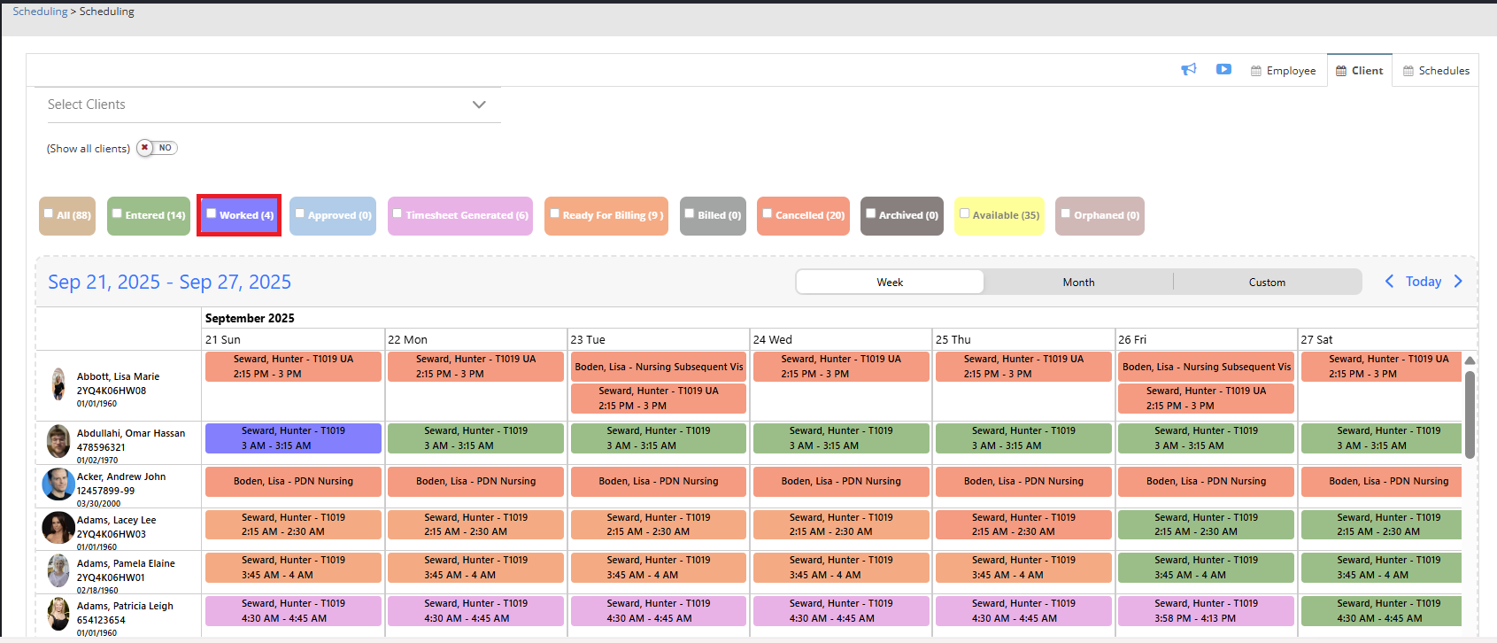The width and height of the screenshot is (1497, 643).
Task: Go to previous week arrow
Action: tap(1389, 282)
